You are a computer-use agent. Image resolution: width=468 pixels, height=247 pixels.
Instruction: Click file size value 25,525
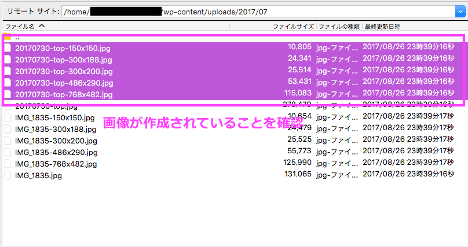pyautogui.click(x=299, y=139)
